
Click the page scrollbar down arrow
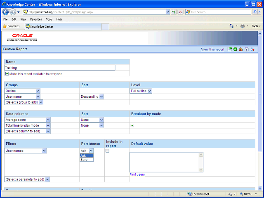click(x=259, y=188)
